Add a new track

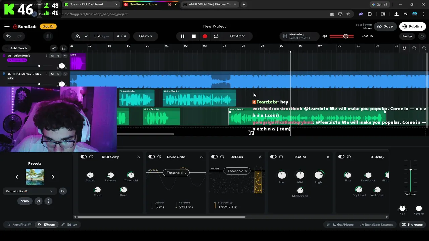[x=16, y=48]
